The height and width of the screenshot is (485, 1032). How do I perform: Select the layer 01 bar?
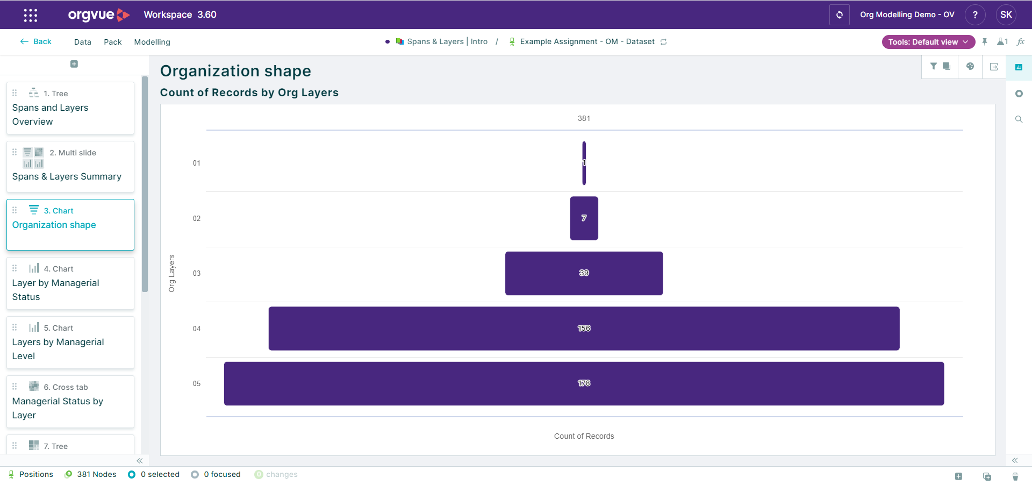[584, 163]
